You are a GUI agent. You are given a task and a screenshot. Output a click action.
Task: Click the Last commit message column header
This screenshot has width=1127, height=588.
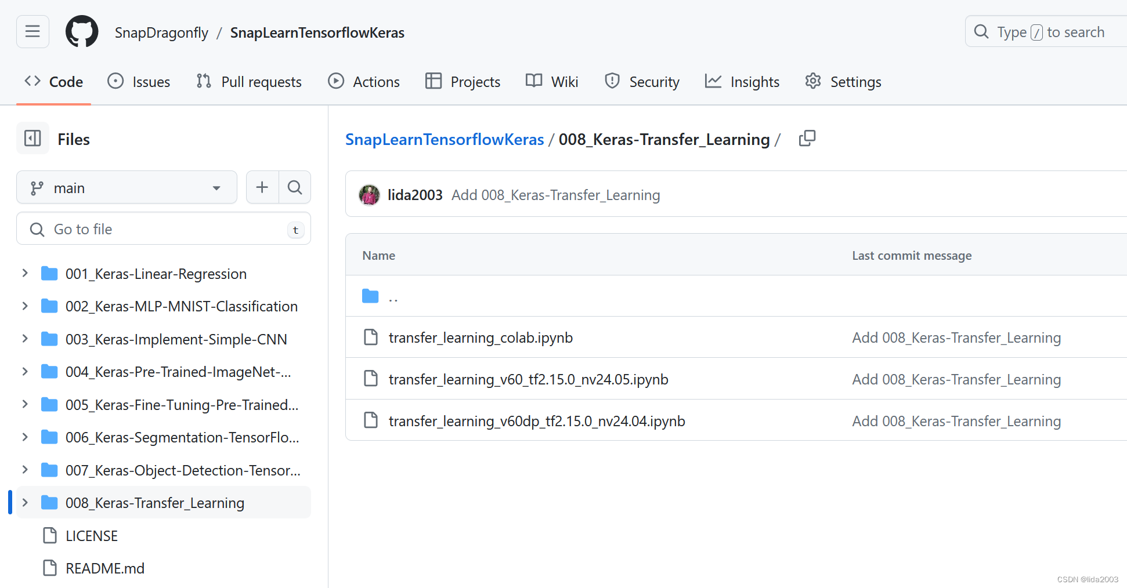click(912, 255)
